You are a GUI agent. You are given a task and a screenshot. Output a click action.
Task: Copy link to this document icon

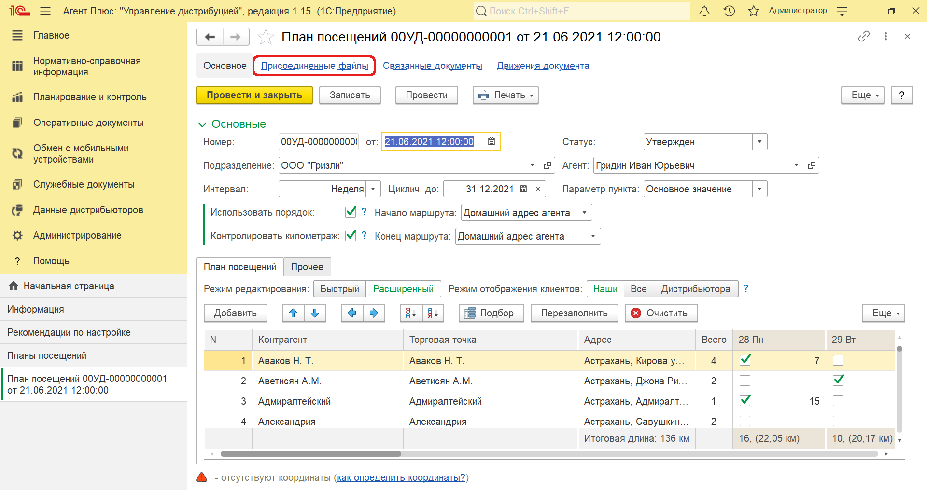(864, 36)
